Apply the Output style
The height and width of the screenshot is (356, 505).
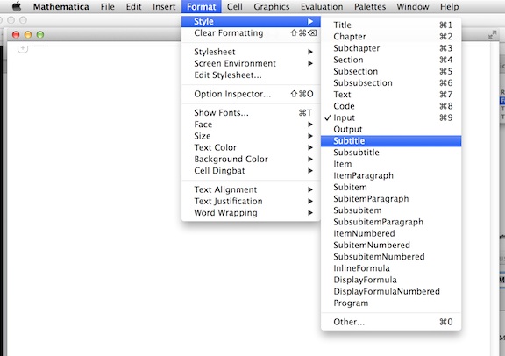click(x=391, y=130)
